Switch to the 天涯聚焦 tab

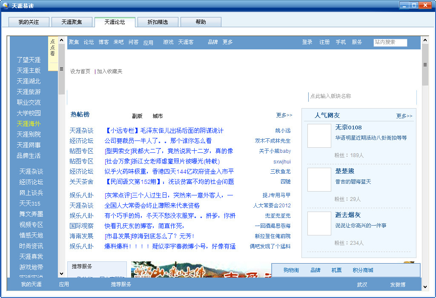72,22
